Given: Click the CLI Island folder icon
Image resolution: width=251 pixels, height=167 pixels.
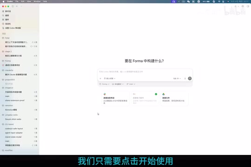Looking at the screenshot, I should click(3, 124).
